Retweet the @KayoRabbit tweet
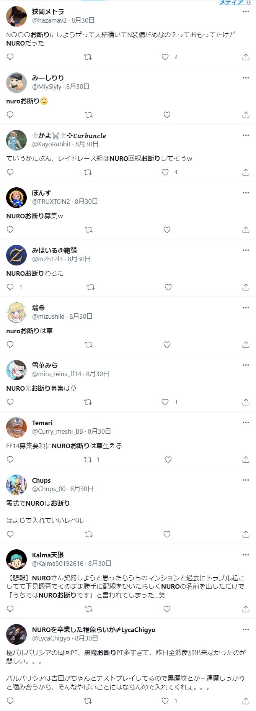 coord(88,172)
